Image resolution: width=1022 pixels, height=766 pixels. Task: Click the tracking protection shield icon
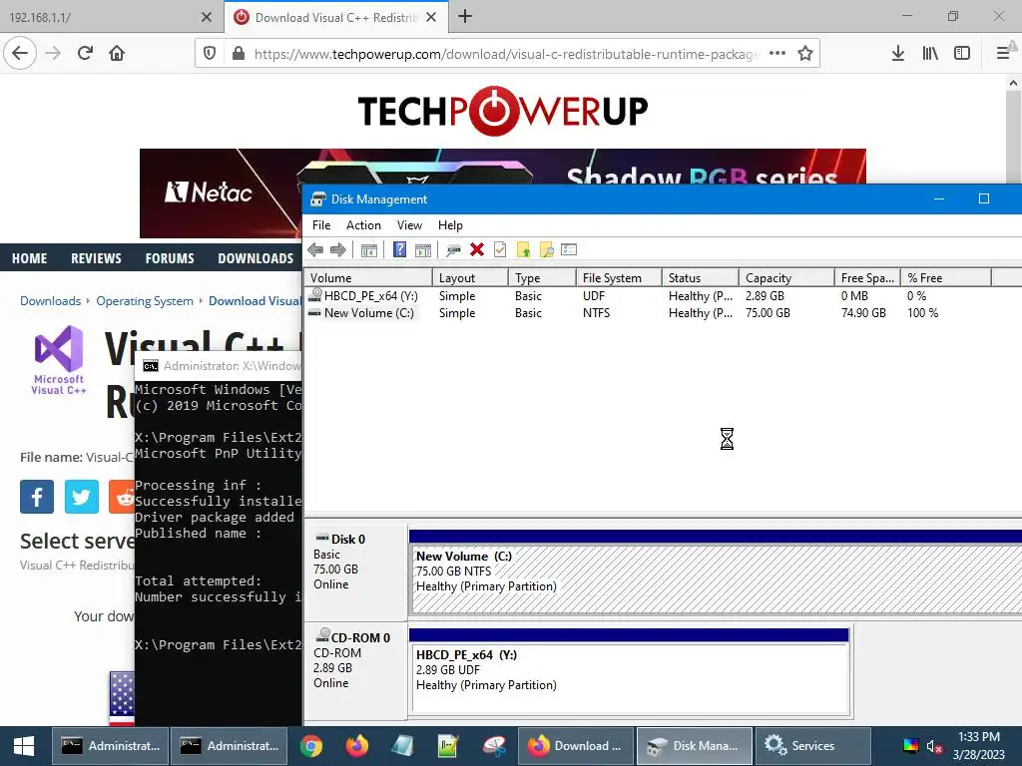pos(210,54)
